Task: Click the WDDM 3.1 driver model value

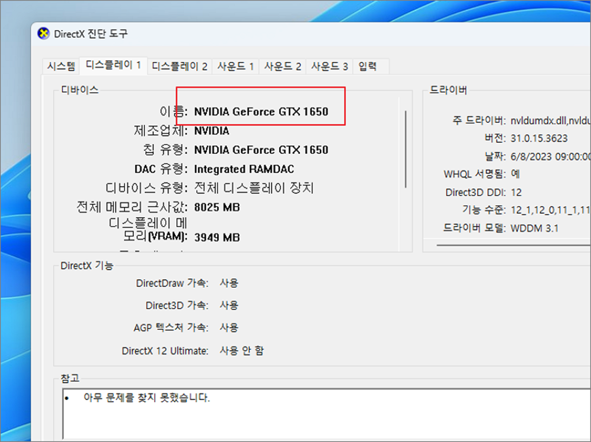Action: [534, 229]
